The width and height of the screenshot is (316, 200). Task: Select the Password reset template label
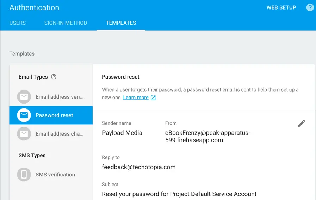[54, 115]
